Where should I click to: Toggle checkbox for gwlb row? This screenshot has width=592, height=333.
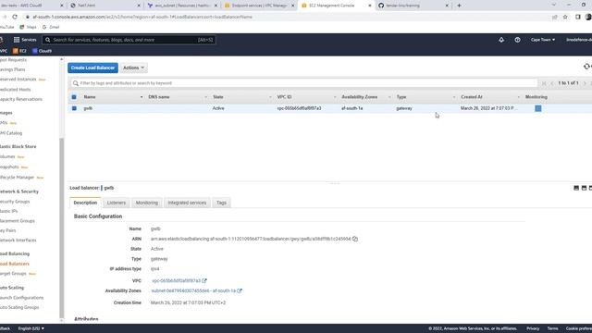click(x=74, y=108)
